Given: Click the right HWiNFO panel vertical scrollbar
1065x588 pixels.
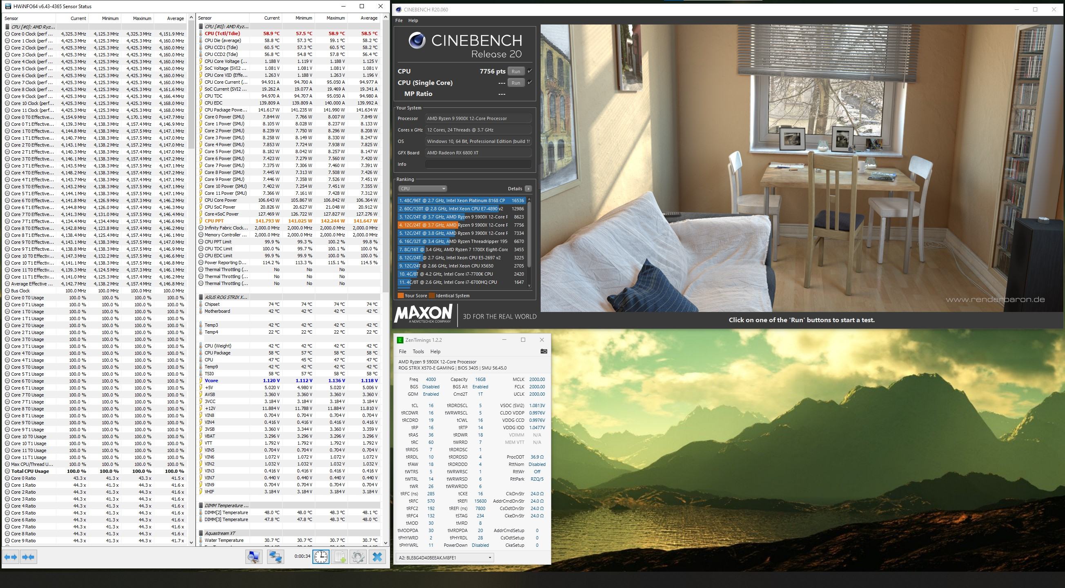Looking at the screenshot, I should click(x=385, y=280).
